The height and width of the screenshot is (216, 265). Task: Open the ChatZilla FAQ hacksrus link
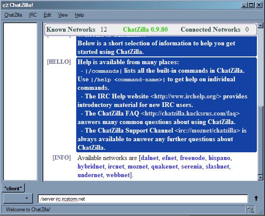point(190,113)
